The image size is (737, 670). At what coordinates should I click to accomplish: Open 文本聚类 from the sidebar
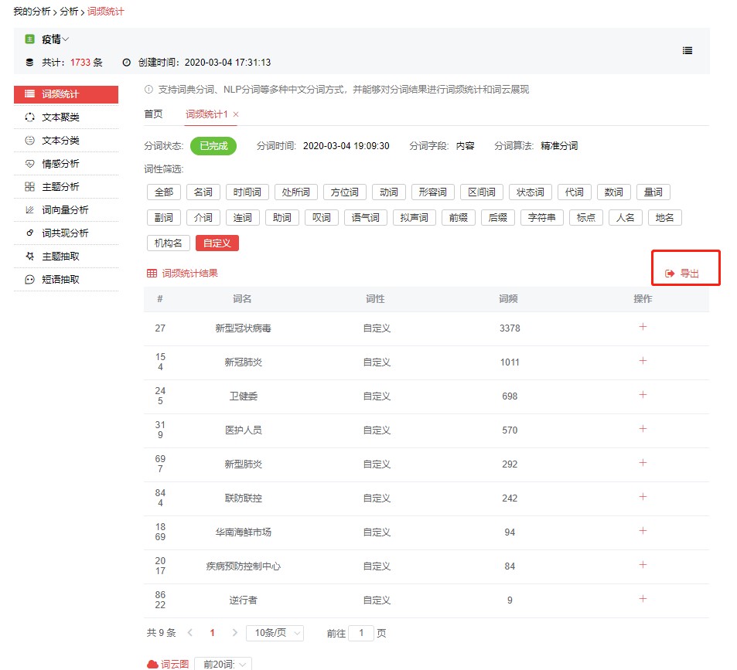click(60, 117)
